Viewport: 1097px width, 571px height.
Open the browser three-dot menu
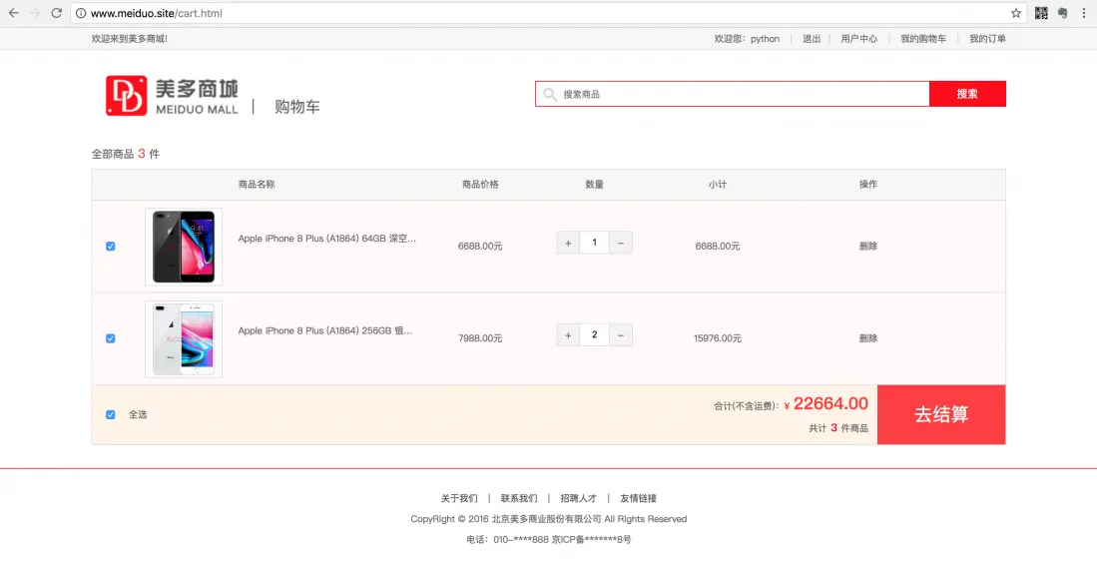(1084, 13)
